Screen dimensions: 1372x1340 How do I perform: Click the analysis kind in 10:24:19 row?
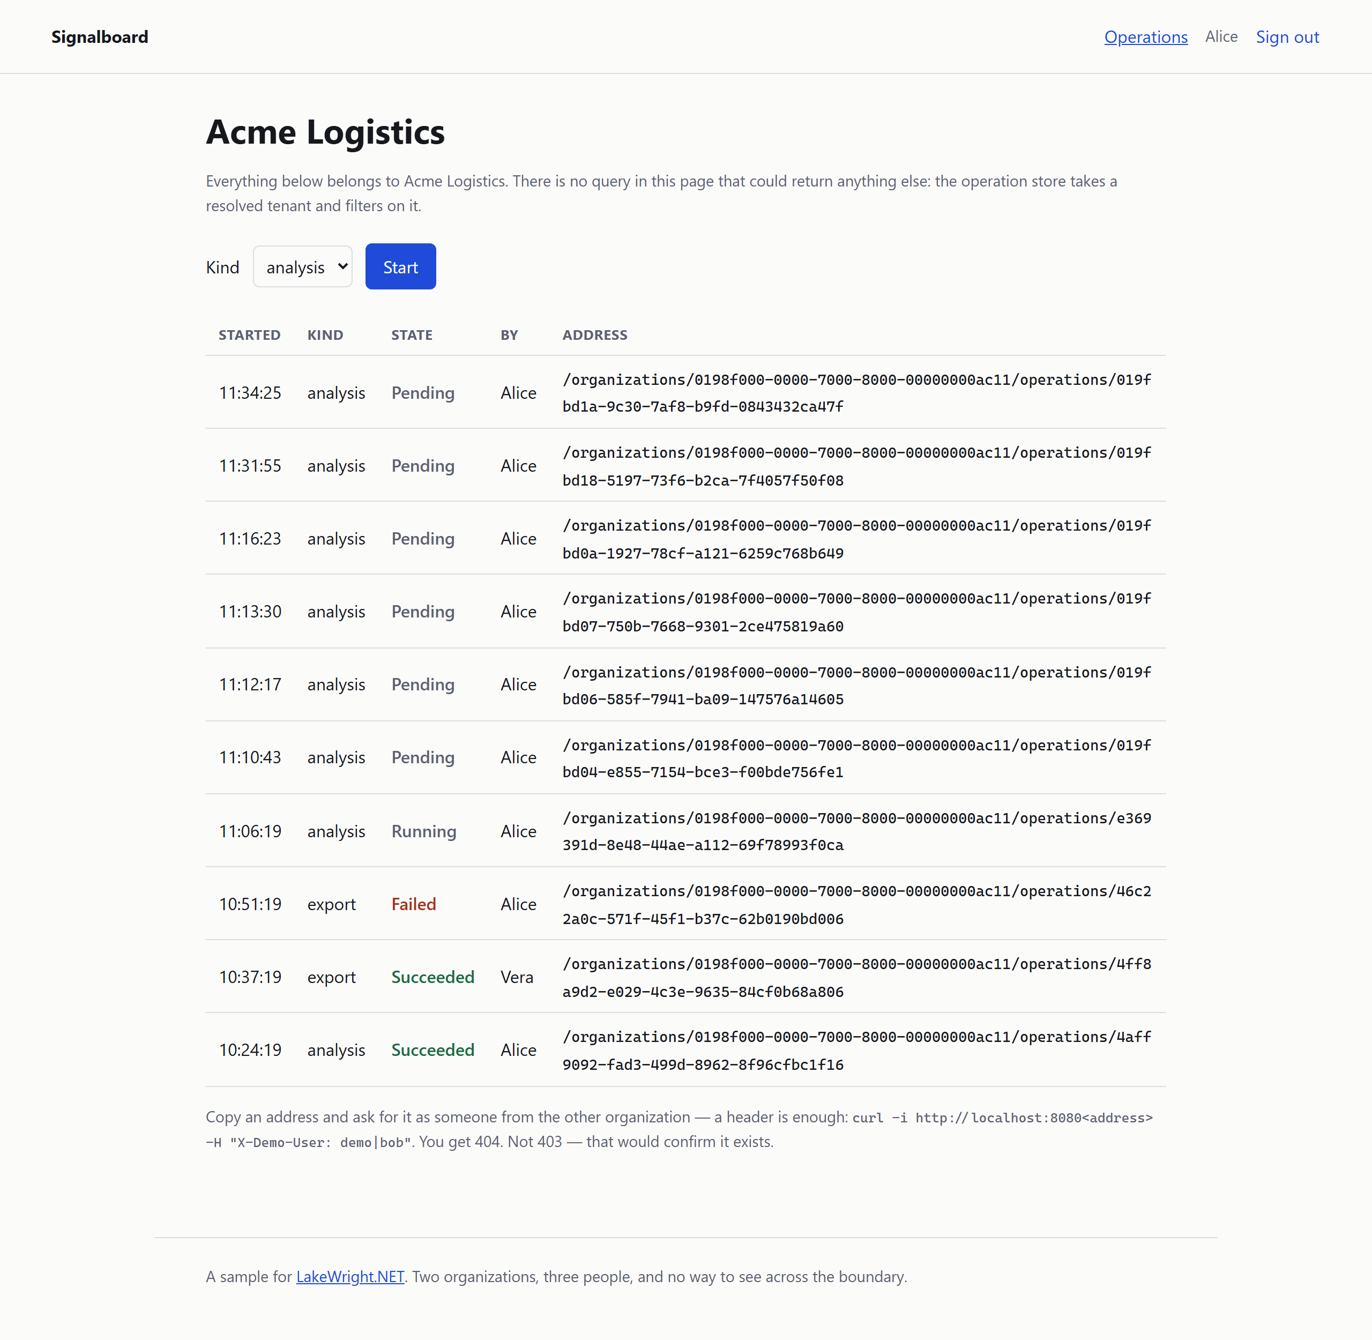click(x=337, y=1050)
